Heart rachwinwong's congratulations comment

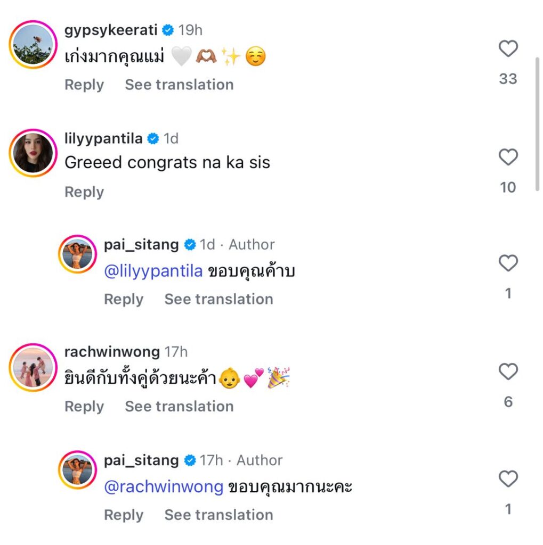pos(508,371)
